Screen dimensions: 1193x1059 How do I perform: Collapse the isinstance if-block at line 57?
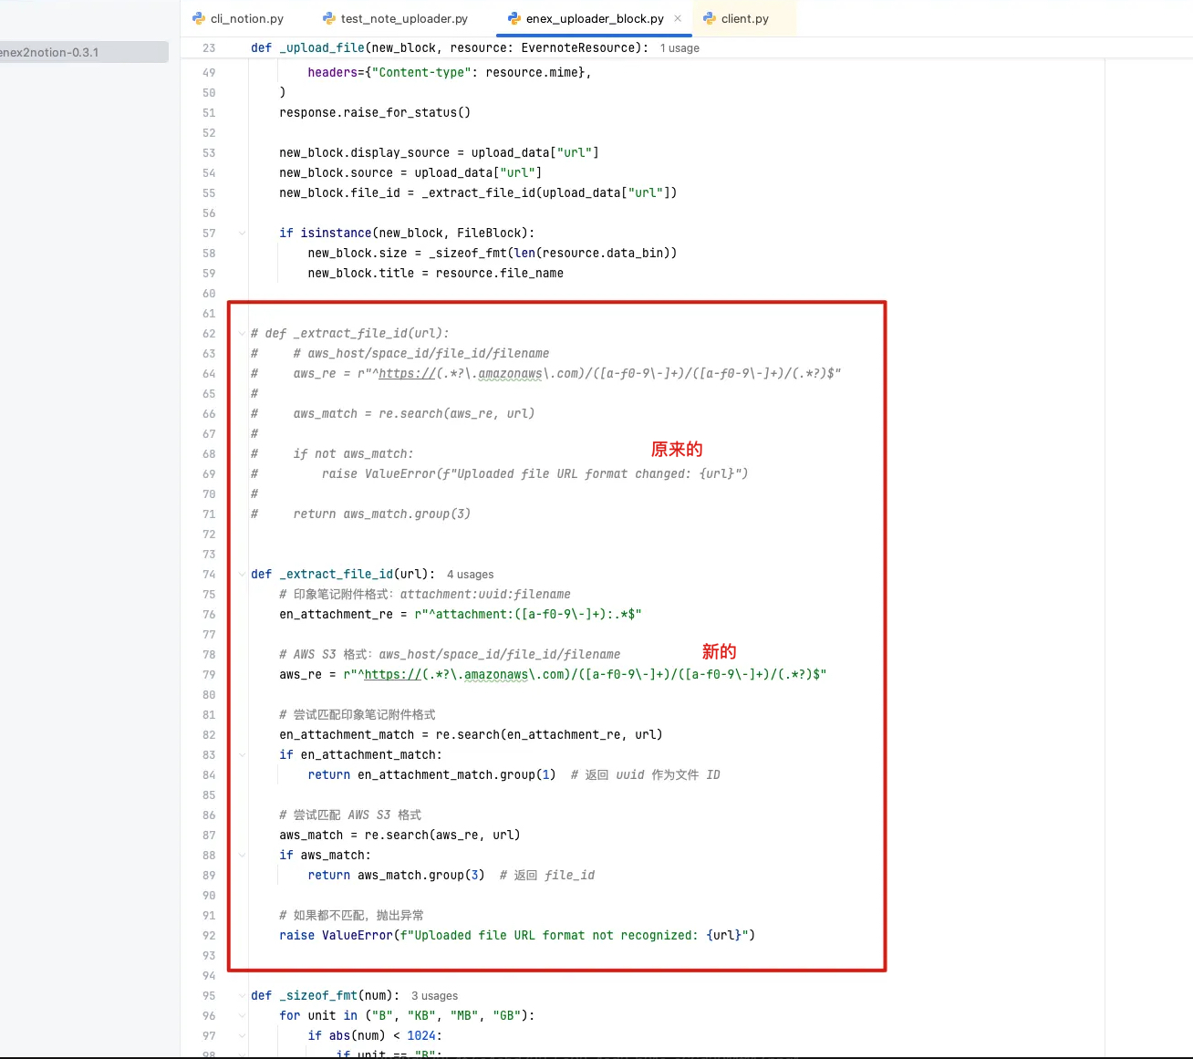click(x=242, y=234)
